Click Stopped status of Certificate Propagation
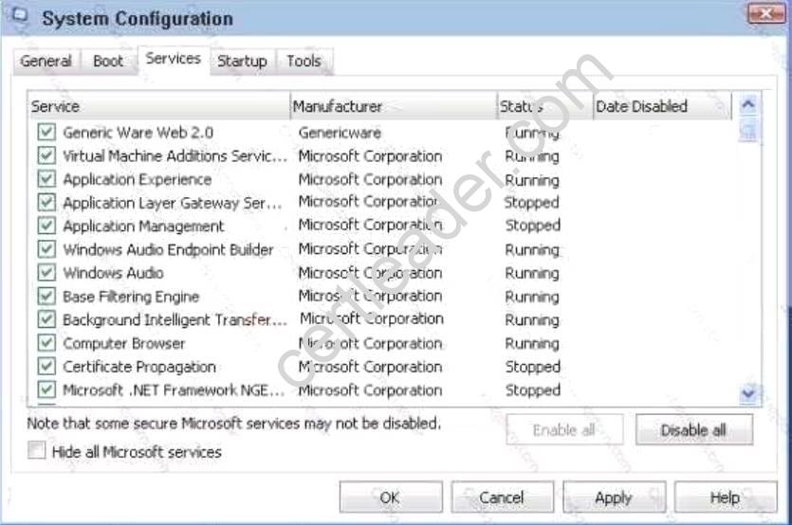Screen dimensions: 792x525 click(533, 367)
